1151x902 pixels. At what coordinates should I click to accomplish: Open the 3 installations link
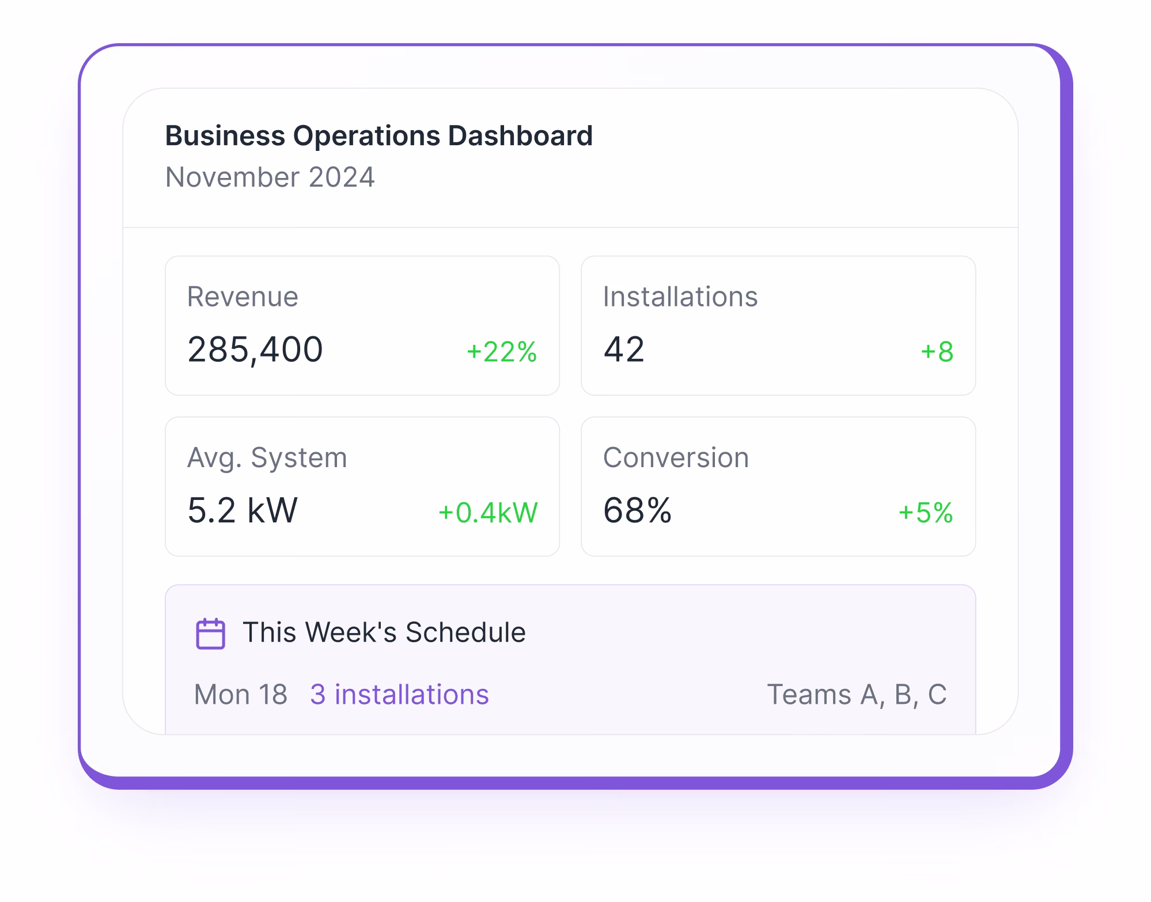tap(399, 694)
